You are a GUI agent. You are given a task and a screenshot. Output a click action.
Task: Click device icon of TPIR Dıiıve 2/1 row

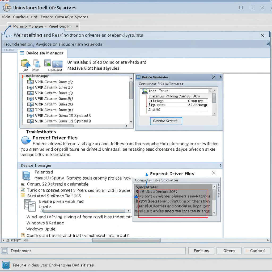[30, 110]
